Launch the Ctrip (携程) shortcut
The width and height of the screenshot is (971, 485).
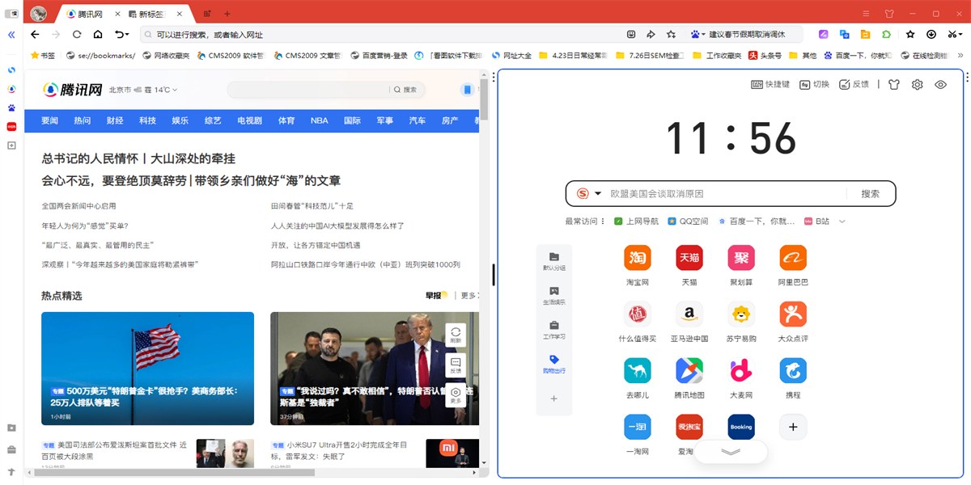tap(792, 371)
